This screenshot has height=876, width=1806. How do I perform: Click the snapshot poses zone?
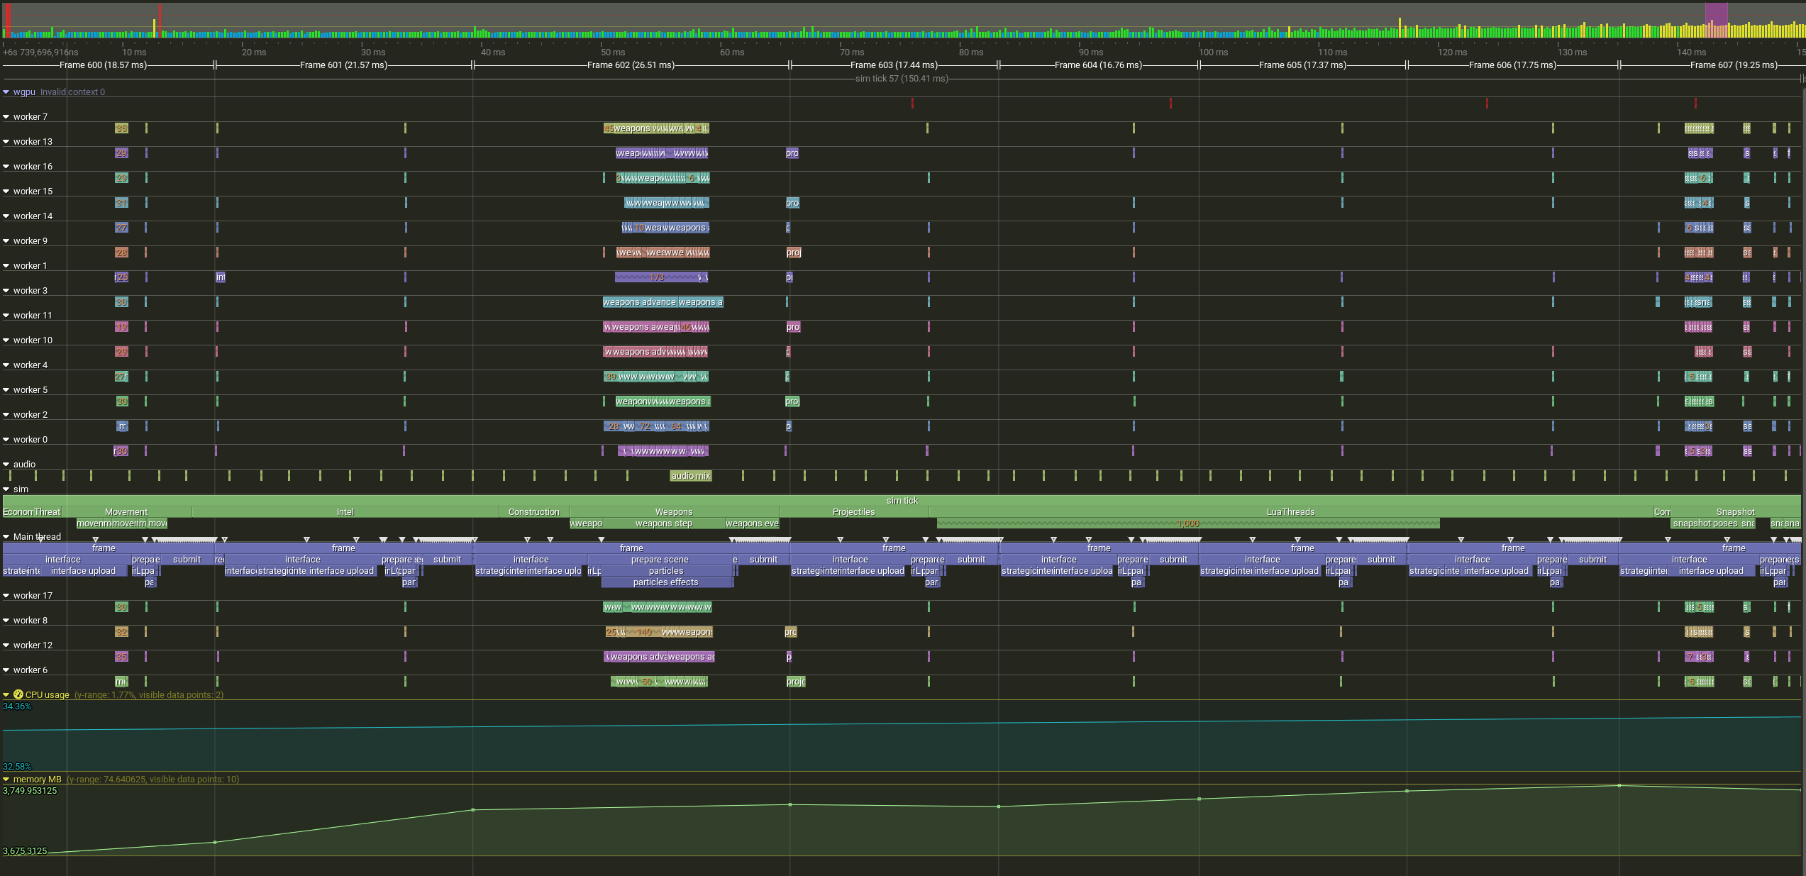(1705, 523)
